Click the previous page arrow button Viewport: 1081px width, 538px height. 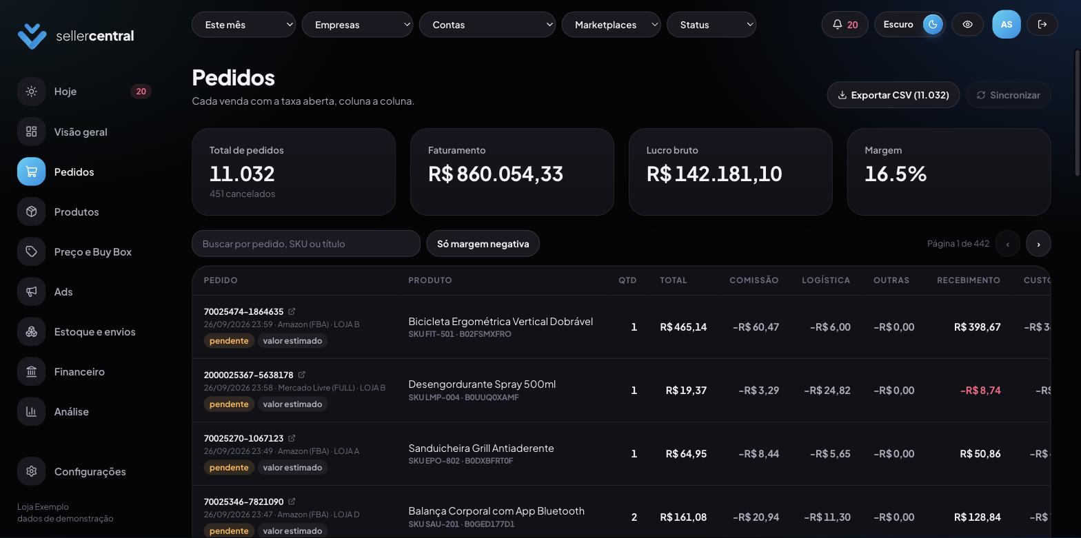coord(1007,244)
